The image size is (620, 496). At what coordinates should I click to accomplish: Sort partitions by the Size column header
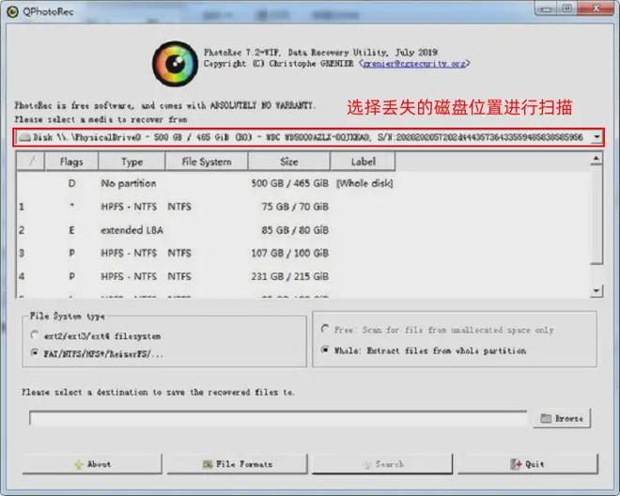288,162
